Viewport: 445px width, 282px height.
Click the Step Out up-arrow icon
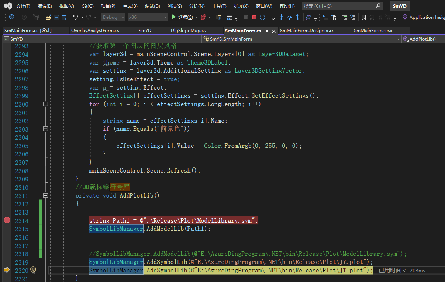coord(297,17)
